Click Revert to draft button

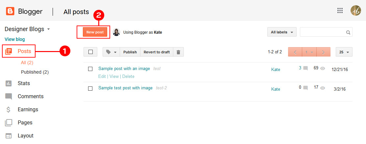(157, 52)
